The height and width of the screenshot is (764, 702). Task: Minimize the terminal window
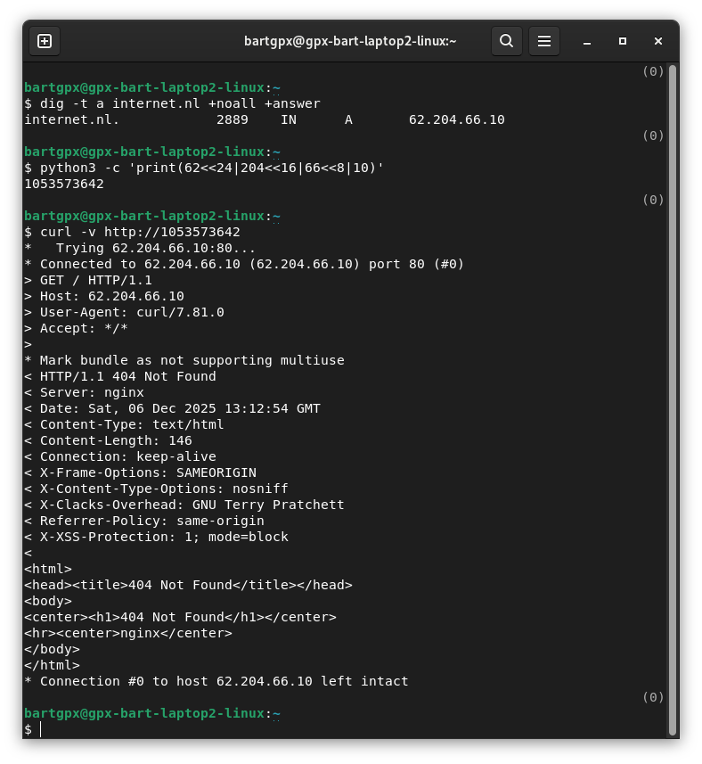pyautogui.click(x=587, y=41)
